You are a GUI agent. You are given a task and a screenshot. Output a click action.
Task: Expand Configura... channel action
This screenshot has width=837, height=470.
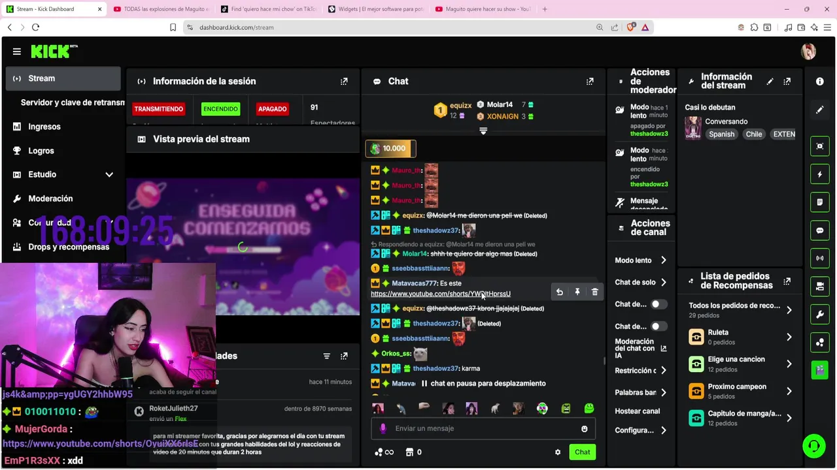pos(641,431)
